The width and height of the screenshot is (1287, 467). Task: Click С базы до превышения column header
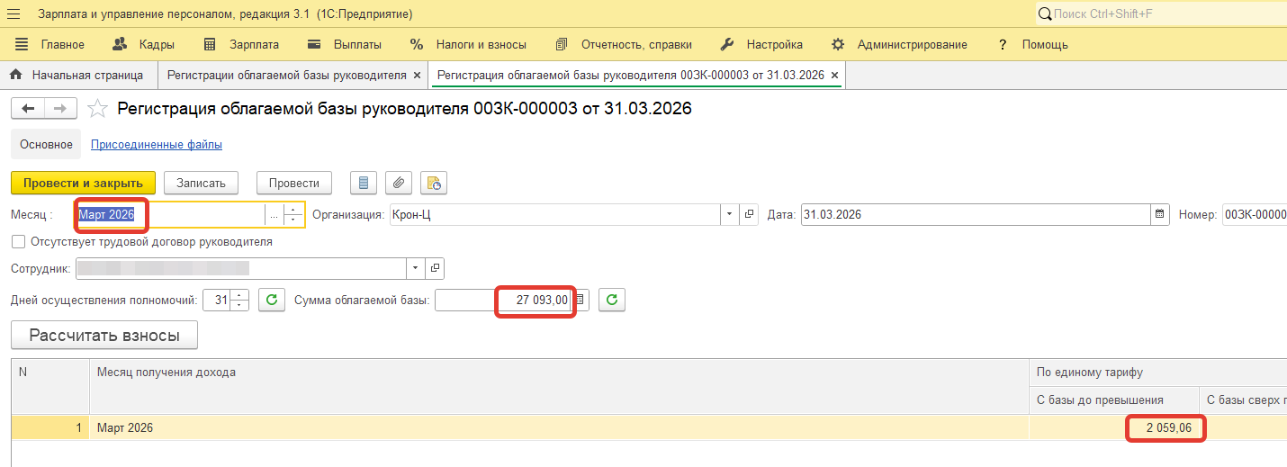tap(1113, 400)
